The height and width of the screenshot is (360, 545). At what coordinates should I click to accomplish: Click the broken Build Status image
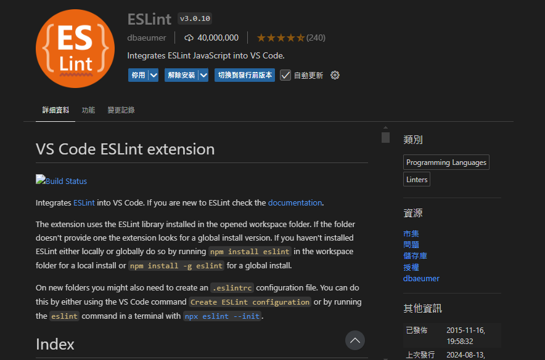point(40,180)
